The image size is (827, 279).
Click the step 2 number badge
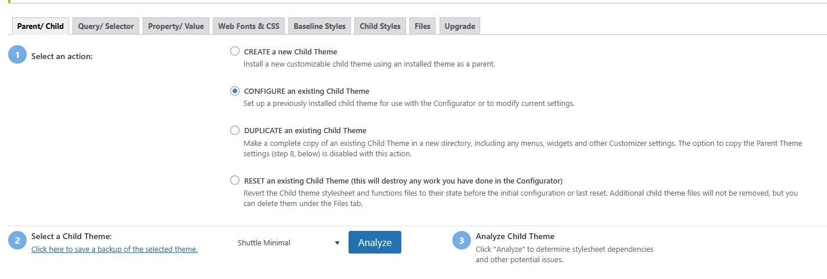17,241
